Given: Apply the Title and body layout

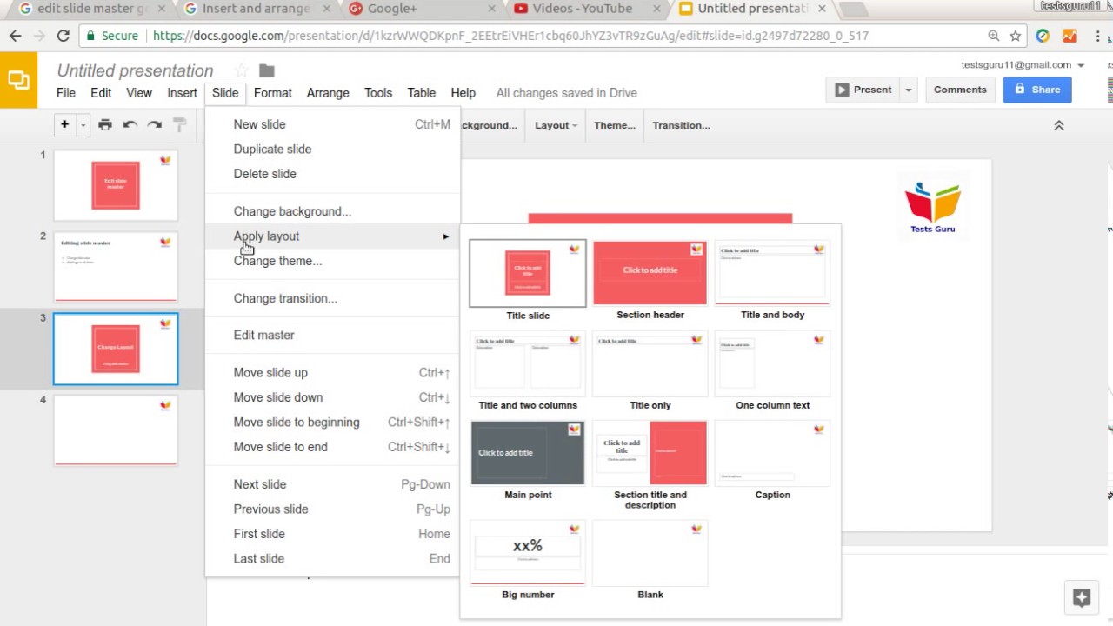Looking at the screenshot, I should tap(773, 281).
